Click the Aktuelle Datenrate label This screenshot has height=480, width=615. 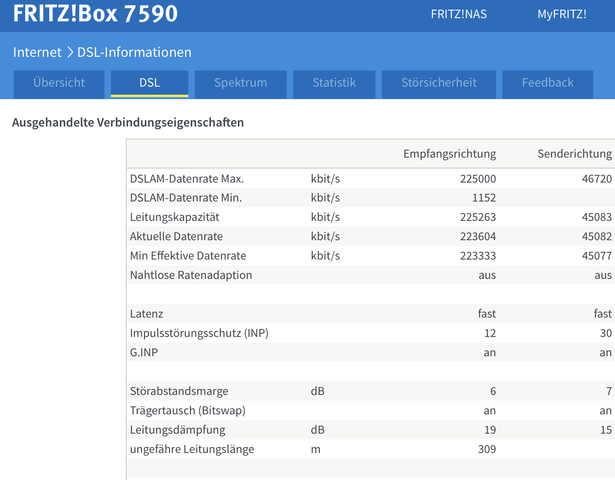click(176, 237)
